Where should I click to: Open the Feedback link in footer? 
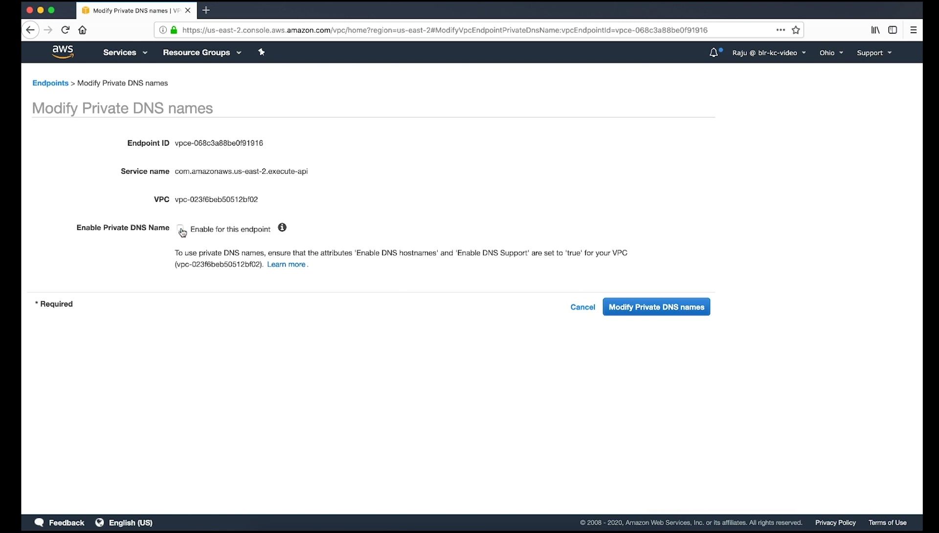click(x=67, y=523)
